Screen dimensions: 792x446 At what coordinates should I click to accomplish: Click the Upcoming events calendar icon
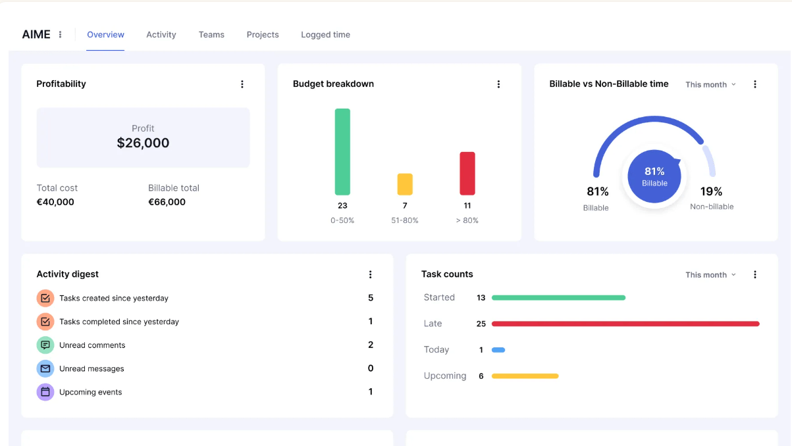[45, 393]
